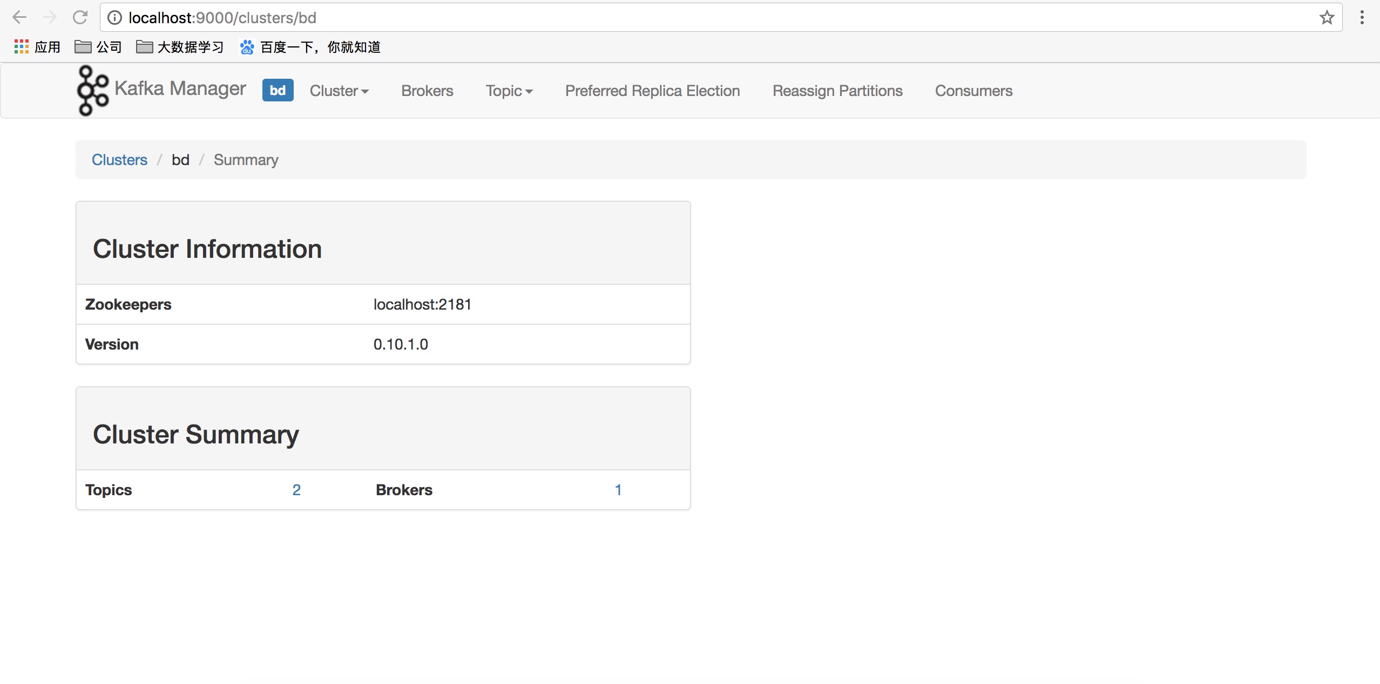This screenshot has width=1380, height=684.
Task: Click the browser back arrow
Action: click(x=19, y=18)
